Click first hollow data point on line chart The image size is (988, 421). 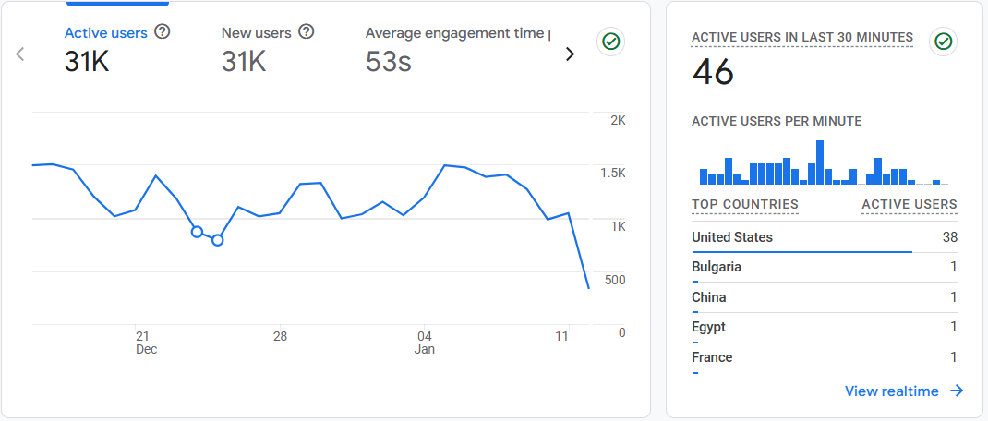click(197, 232)
